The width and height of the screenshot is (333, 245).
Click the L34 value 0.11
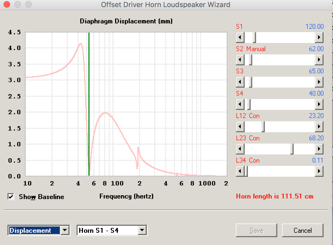pos(318,160)
